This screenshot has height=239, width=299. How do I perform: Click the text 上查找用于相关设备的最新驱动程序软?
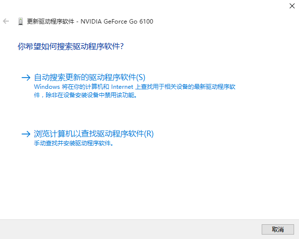click(185, 87)
